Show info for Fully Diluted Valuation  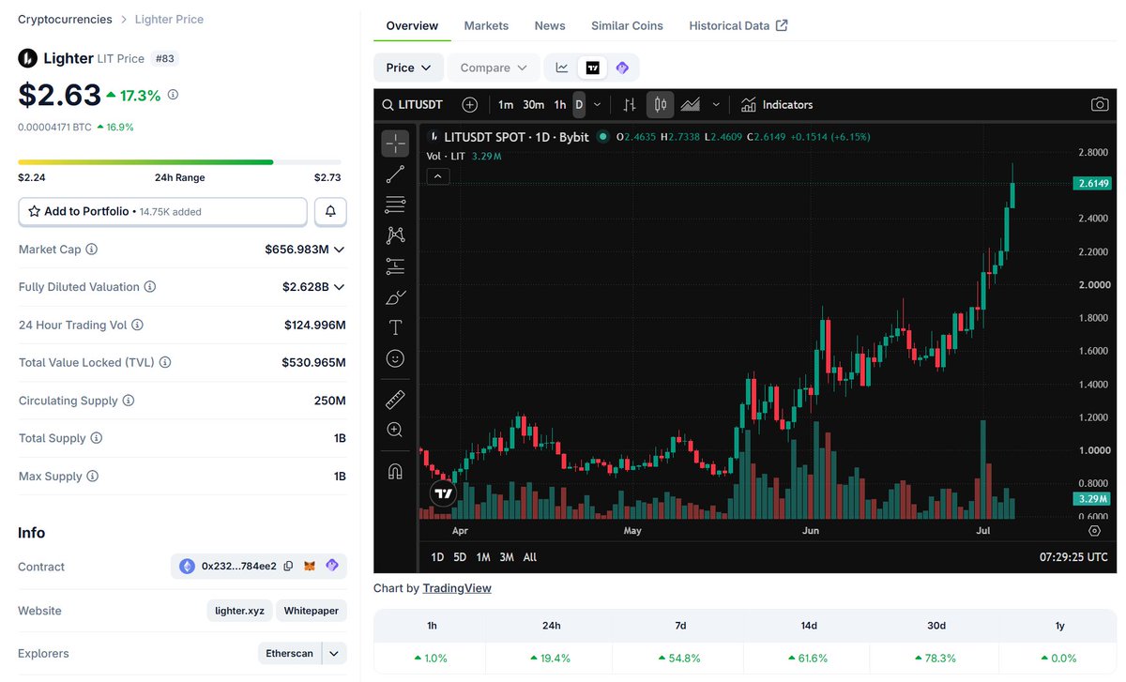coord(150,287)
